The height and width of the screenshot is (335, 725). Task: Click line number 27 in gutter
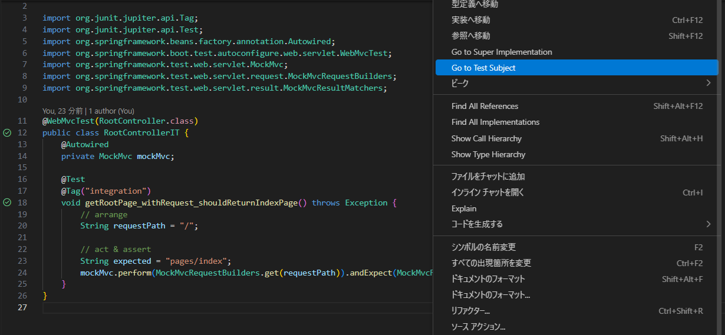pyautogui.click(x=22, y=307)
